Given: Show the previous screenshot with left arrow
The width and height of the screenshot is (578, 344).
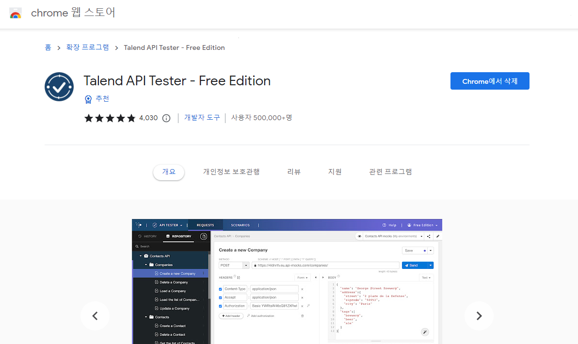Looking at the screenshot, I should pyautogui.click(x=95, y=316).
